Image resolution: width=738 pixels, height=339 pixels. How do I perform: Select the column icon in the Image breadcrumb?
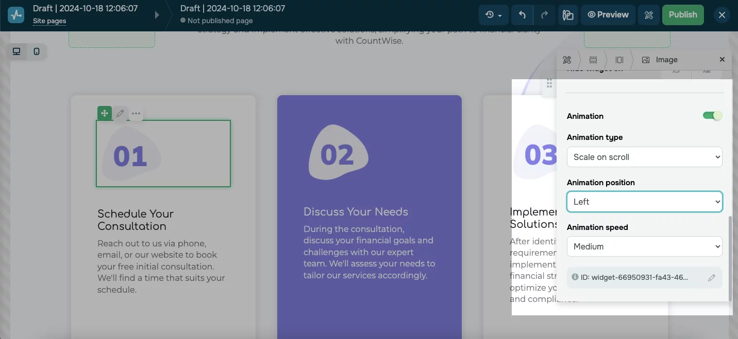[x=619, y=60]
